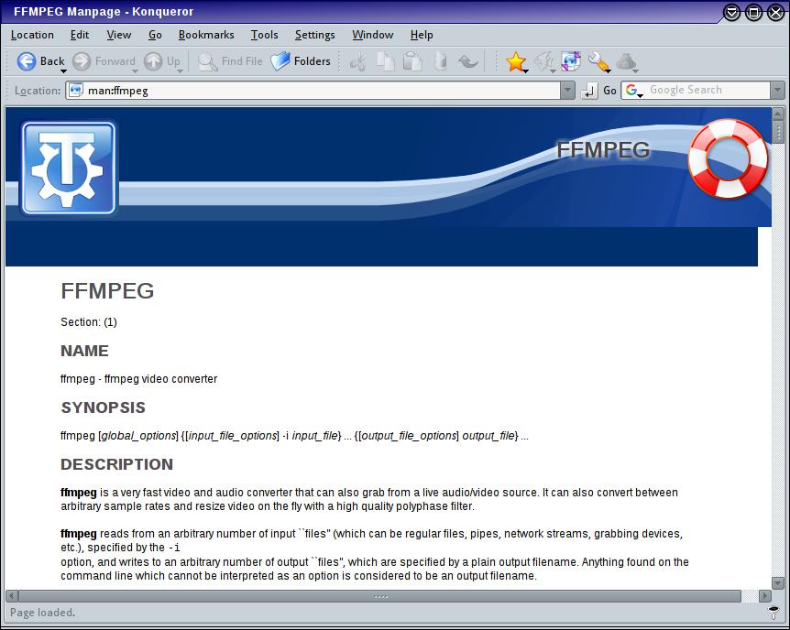
Task: Click the 'FFMPEG' title in the blue banner
Action: pos(603,150)
